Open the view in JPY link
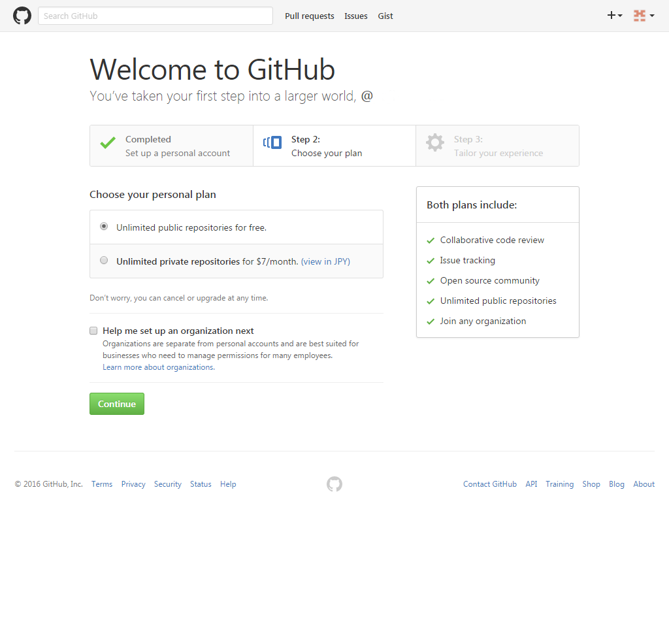This screenshot has width=669, height=624. tap(325, 261)
